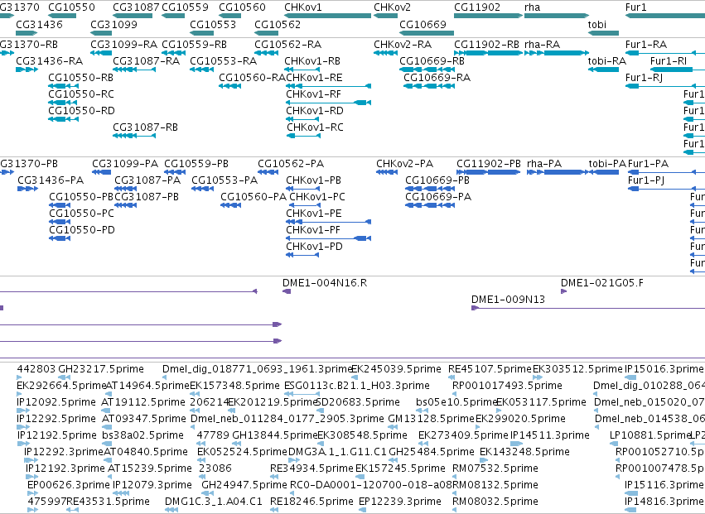This screenshot has height=514, width=705.
Task: Click transcript CG10550-RC
Action: point(64,103)
